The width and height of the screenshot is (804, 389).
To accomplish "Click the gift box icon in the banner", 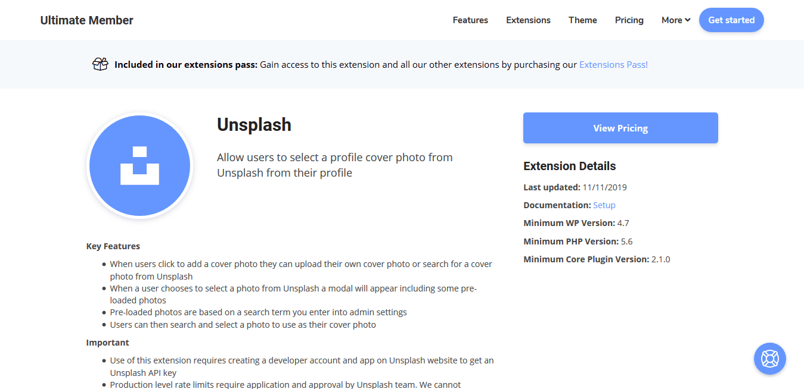I will pos(100,64).
